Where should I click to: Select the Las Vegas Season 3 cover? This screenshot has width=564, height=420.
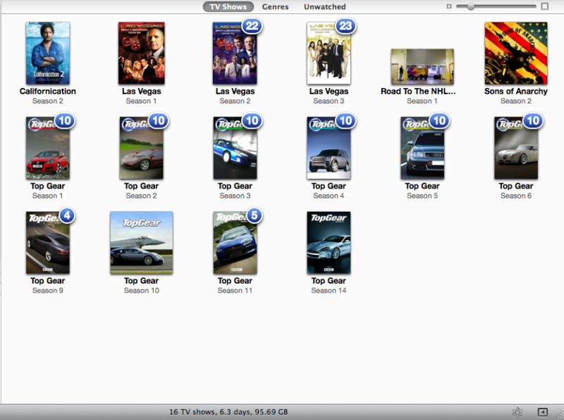pyautogui.click(x=329, y=53)
